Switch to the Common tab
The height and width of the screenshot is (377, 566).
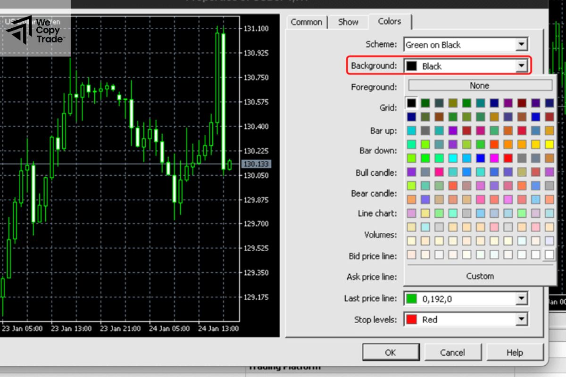(306, 22)
